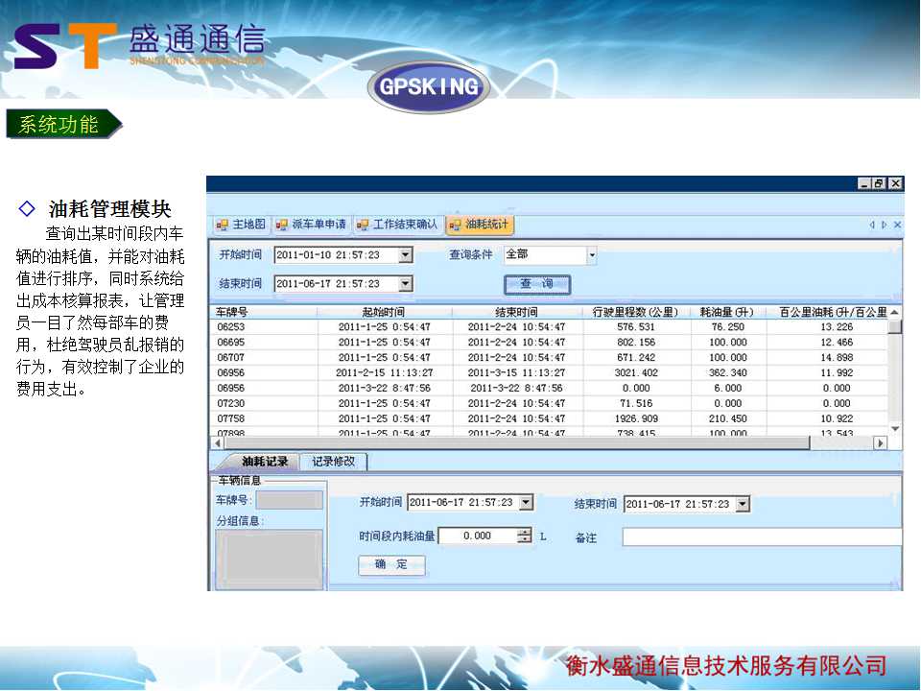Click the 备注 text field
921x691 pixels.
coord(762,536)
